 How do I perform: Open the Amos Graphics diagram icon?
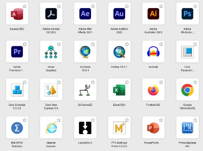point(51,52)
